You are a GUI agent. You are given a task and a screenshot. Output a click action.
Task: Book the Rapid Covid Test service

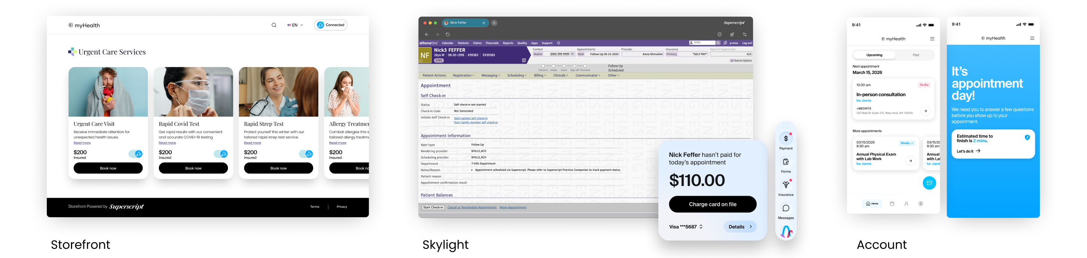click(x=193, y=168)
